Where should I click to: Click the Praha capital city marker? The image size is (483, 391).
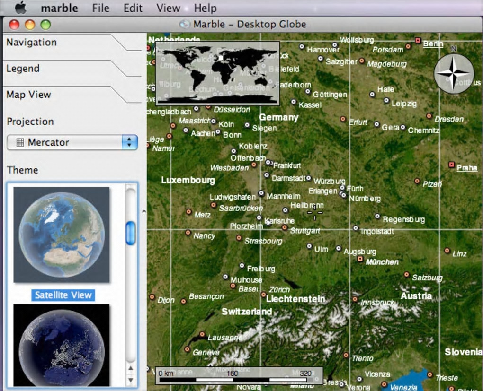[x=451, y=165]
